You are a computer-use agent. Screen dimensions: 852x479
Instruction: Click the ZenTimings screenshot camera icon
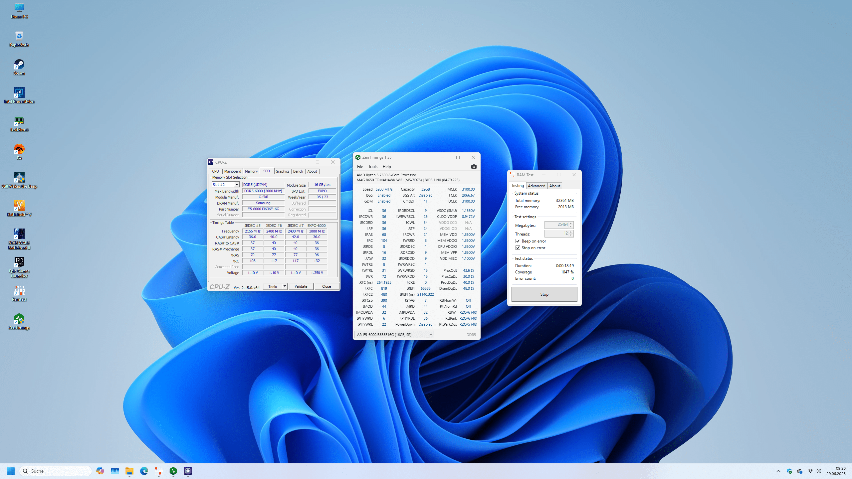point(474,167)
